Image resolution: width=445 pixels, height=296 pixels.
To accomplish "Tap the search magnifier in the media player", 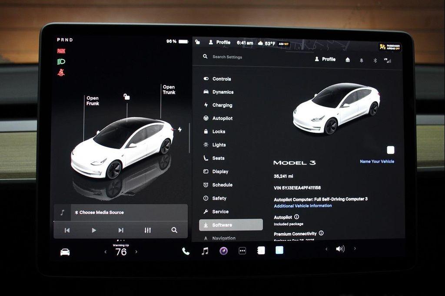I will [174, 230].
